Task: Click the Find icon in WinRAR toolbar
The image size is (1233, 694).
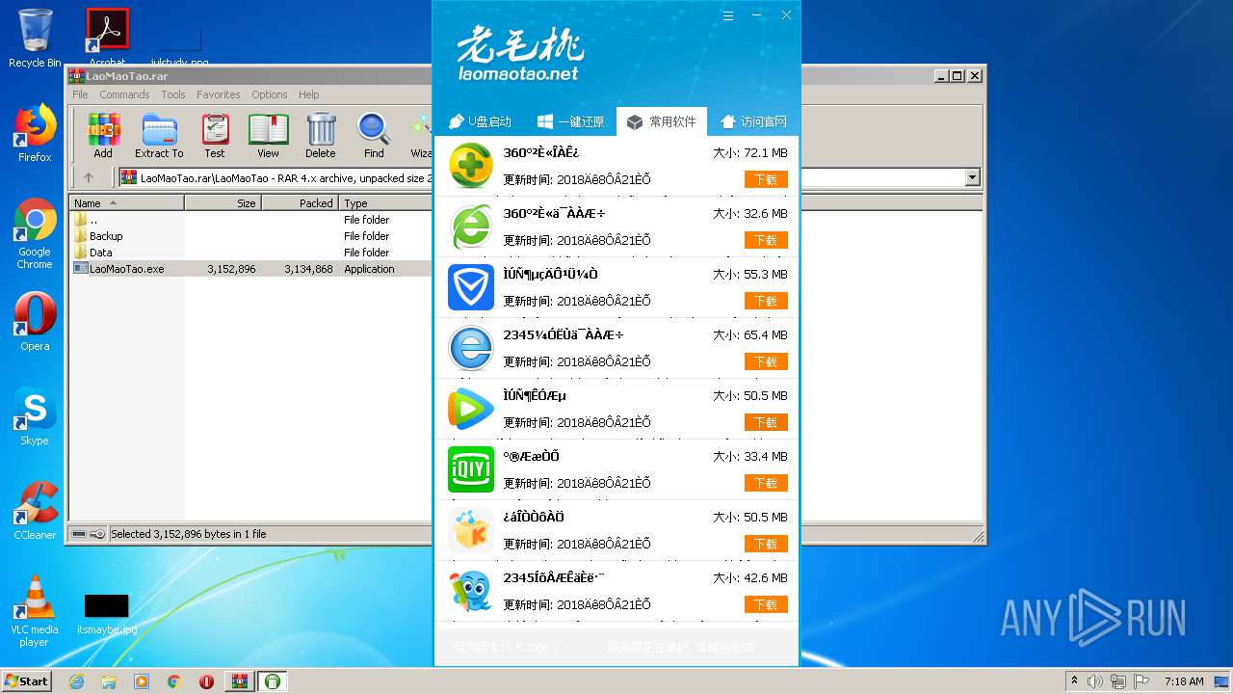Action: coord(374,135)
